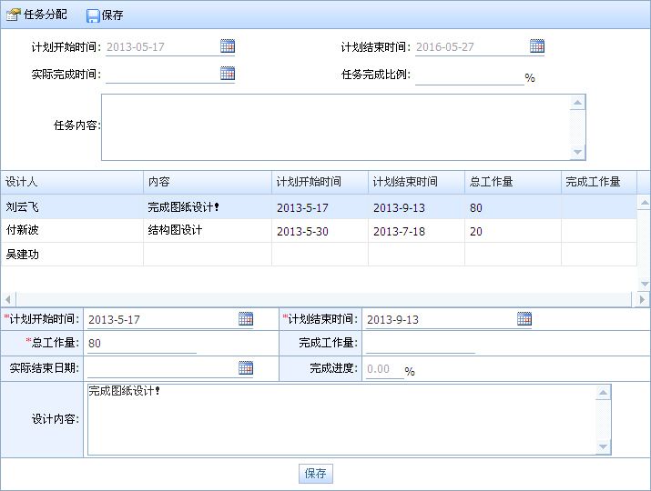Click the 任务分配 toolbar button
Image resolution: width=651 pixels, height=491 pixels.
click(38, 15)
